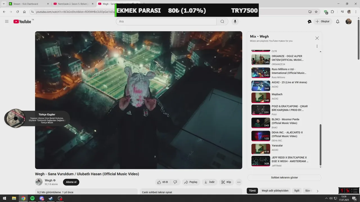Click the magnifier search button
This screenshot has width=360, height=202.
pos(222,22)
